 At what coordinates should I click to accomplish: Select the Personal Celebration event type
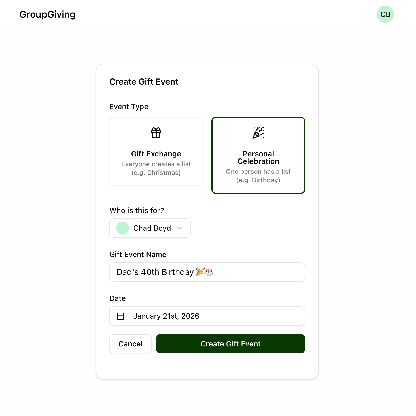[x=258, y=155]
